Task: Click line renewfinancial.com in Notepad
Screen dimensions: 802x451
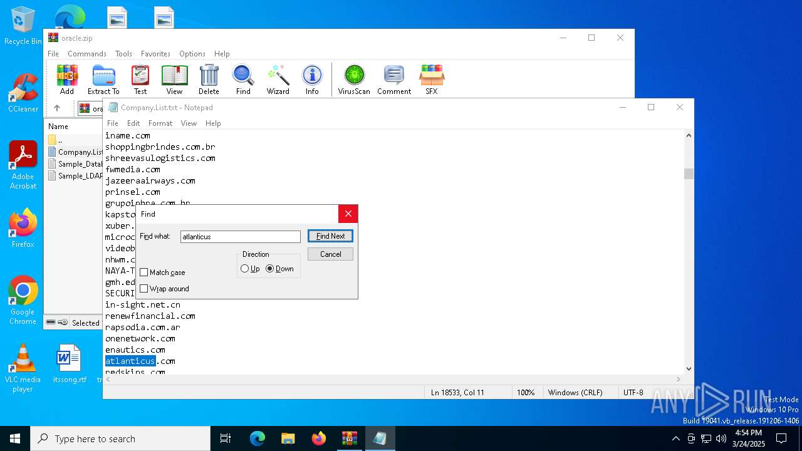Action: (150, 316)
